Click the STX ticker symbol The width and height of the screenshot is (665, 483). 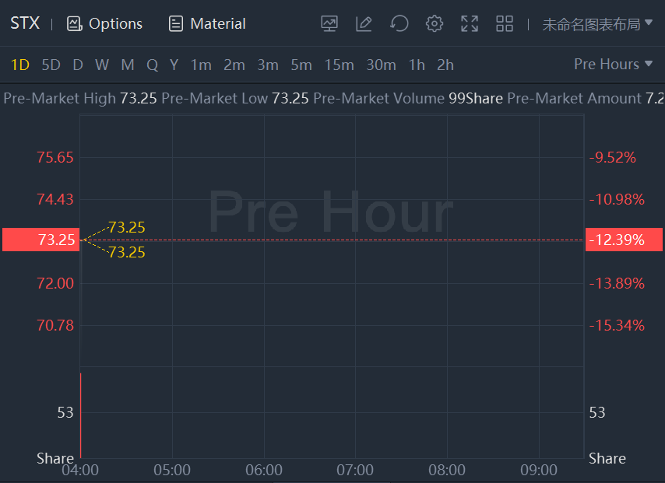coord(25,23)
